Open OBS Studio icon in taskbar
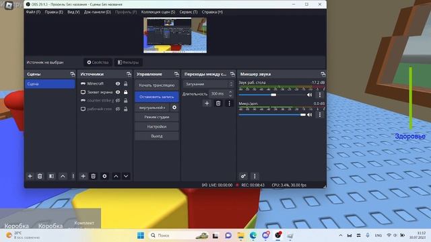The height and width of the screenshot is (242, 431). (278, 235)
